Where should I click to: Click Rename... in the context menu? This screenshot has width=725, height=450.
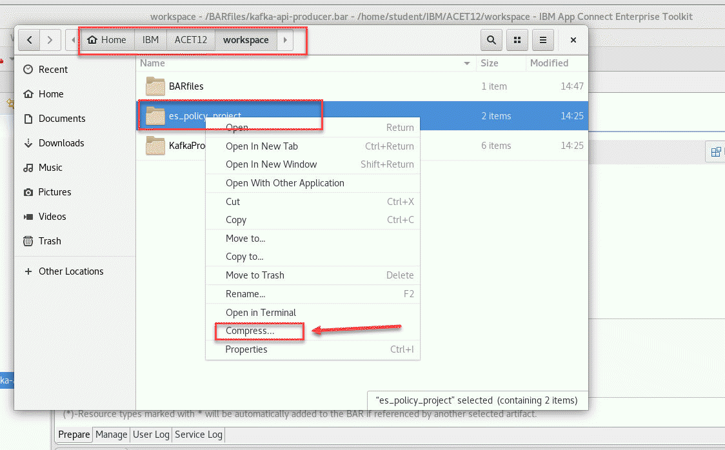(x=245, y=294)
